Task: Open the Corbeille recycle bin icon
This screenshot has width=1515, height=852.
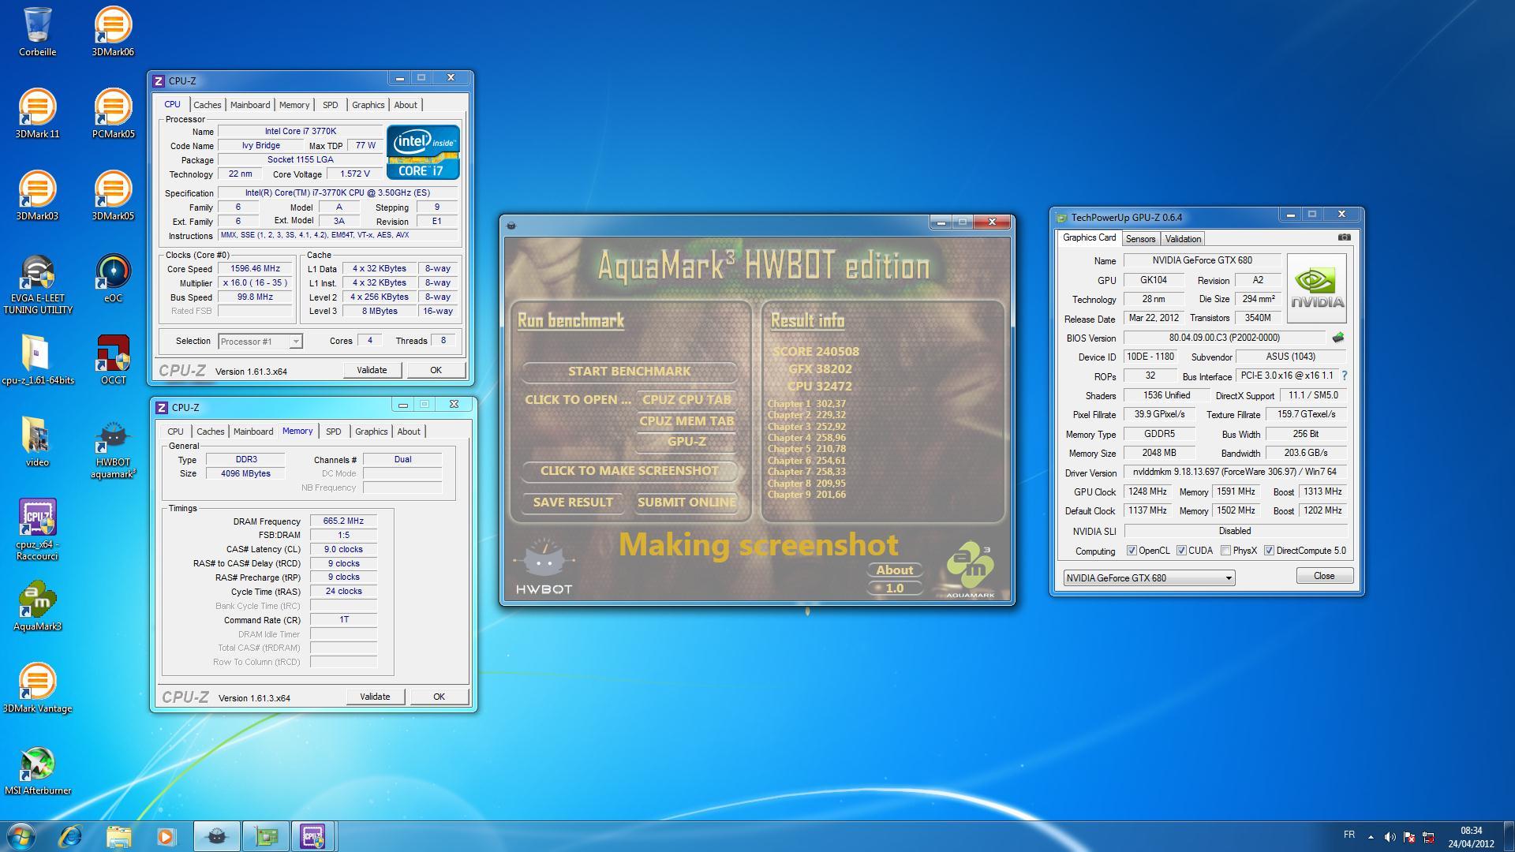Action: [x=37, y=32]
